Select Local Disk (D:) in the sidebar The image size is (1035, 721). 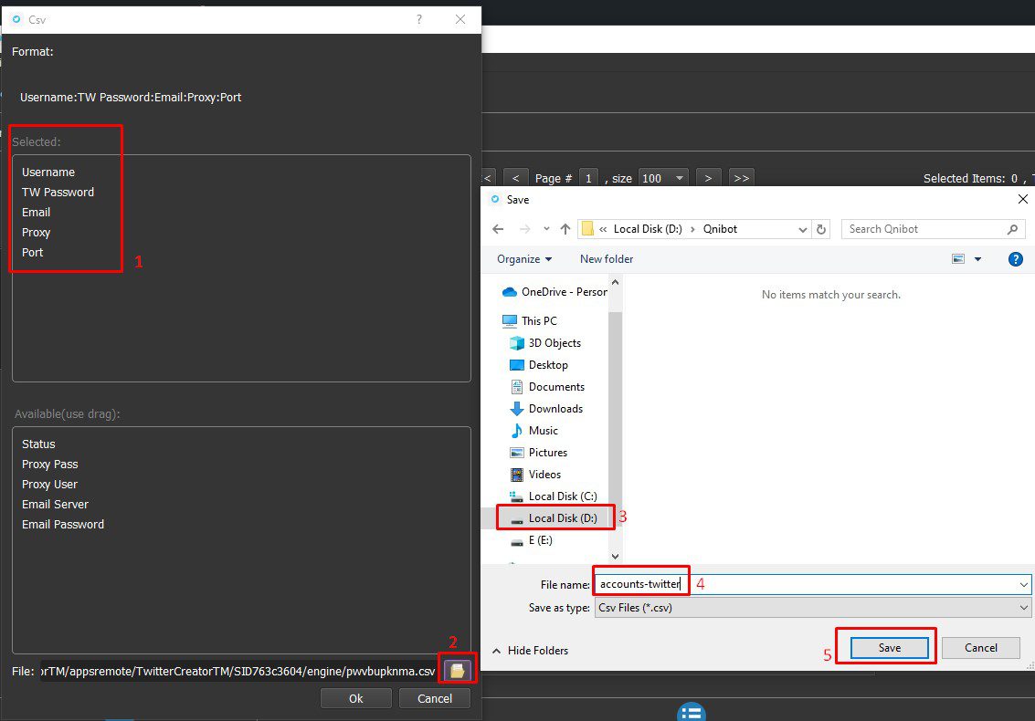pyautogui.click(x=562, y=518)
